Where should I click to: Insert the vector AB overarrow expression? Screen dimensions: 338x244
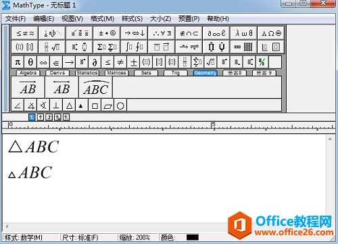[28, 87]
